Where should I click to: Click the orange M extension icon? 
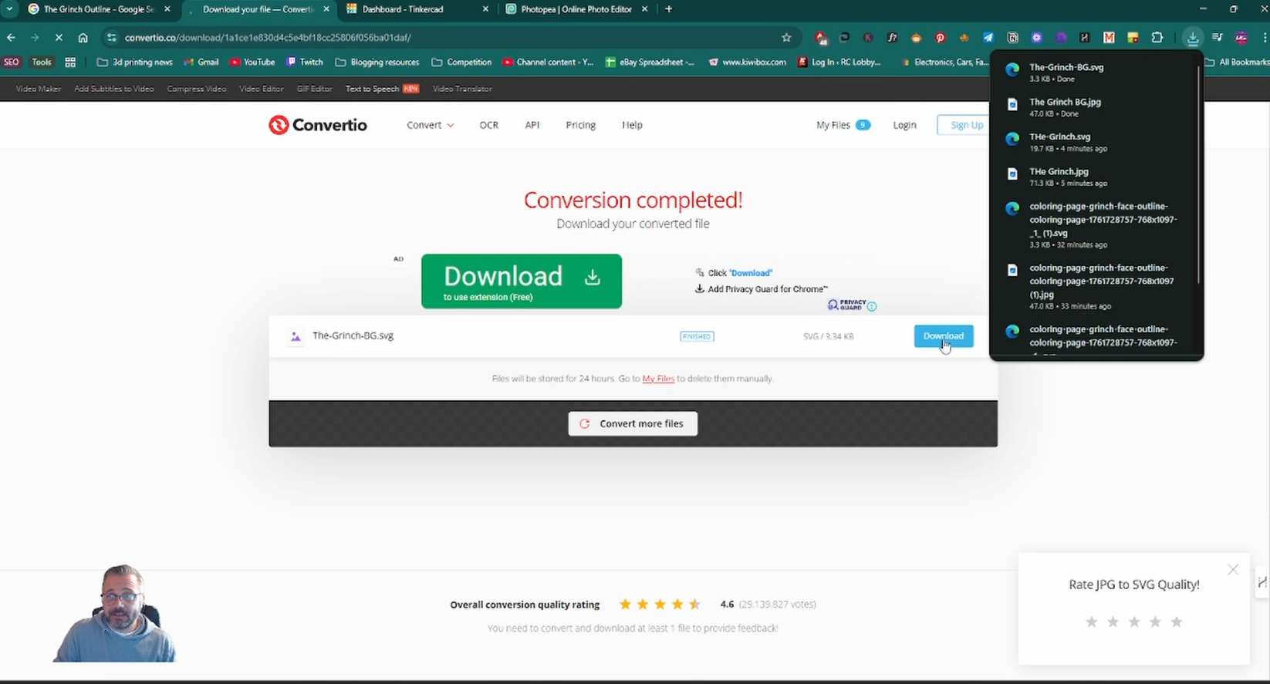(x=1109, y=37)
